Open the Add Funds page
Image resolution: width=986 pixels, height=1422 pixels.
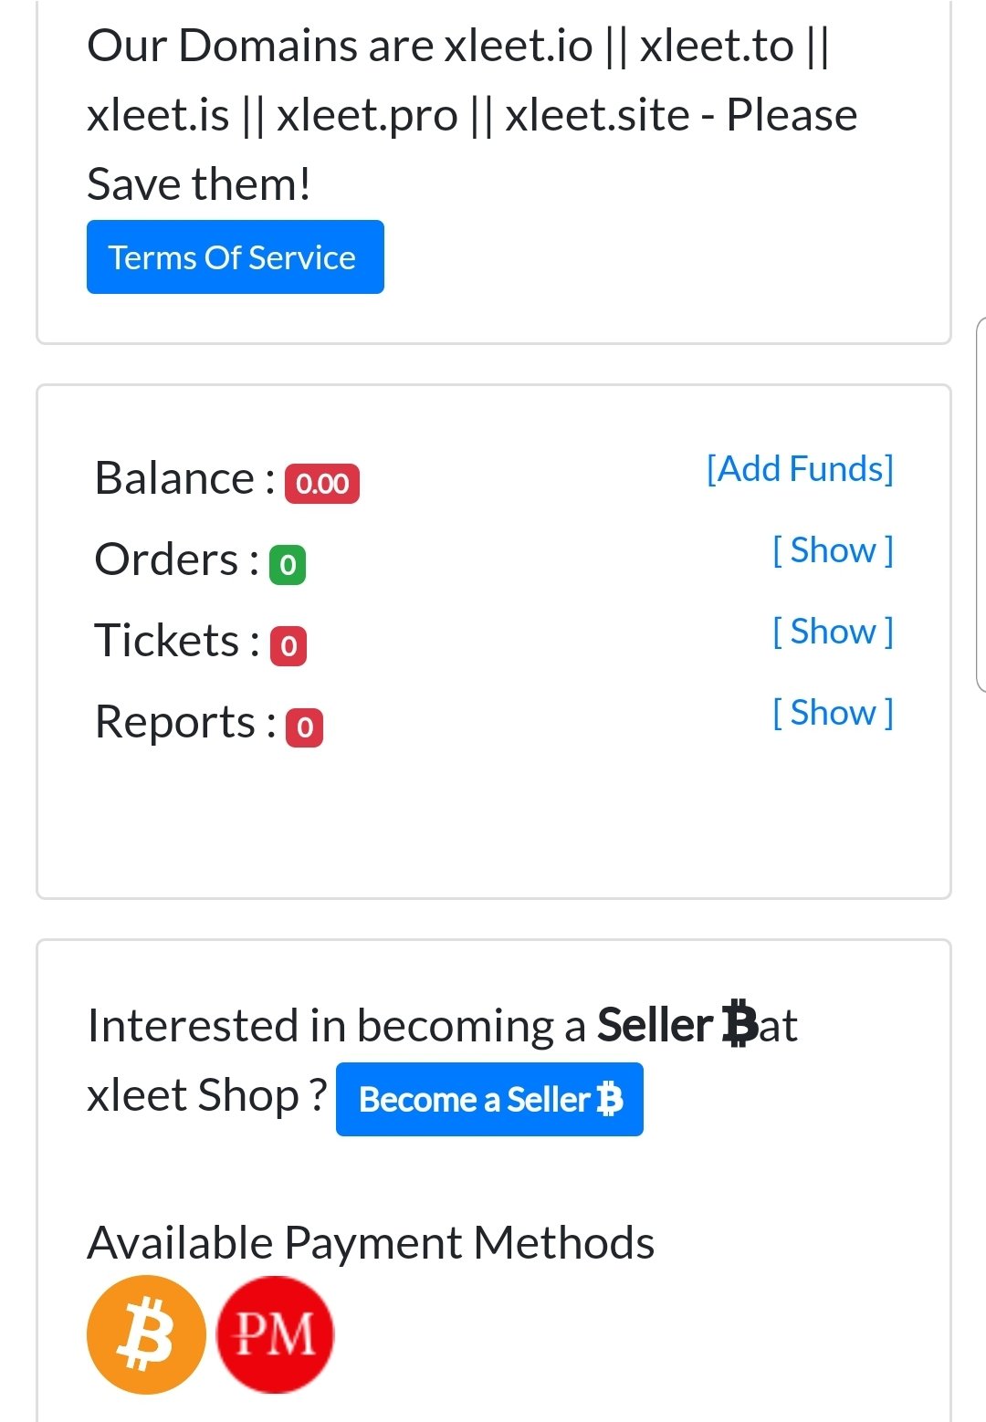pyautogui.click(x=799, y=468)
